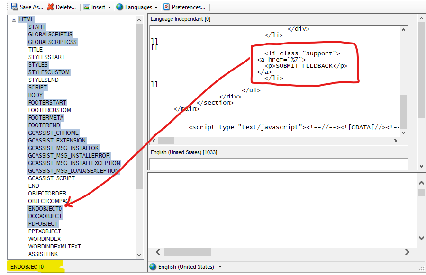This screenshot has height=275, width=426.
Task: Click the code editor scroll down arrow
Action: tap(403, 133)
